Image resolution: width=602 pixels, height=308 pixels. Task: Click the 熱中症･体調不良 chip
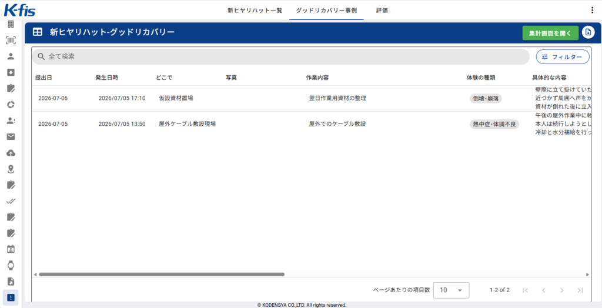coord(494,124)
